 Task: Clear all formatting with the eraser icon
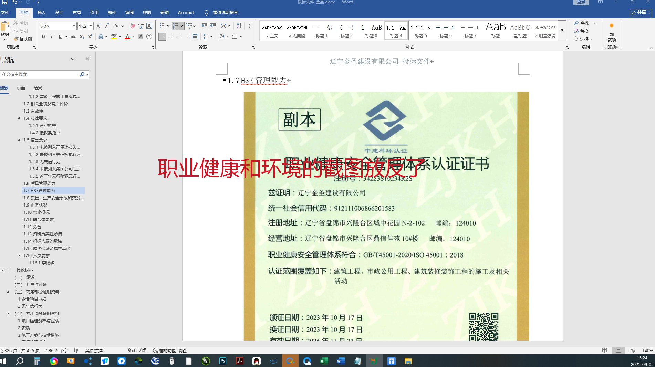(133, 26)
